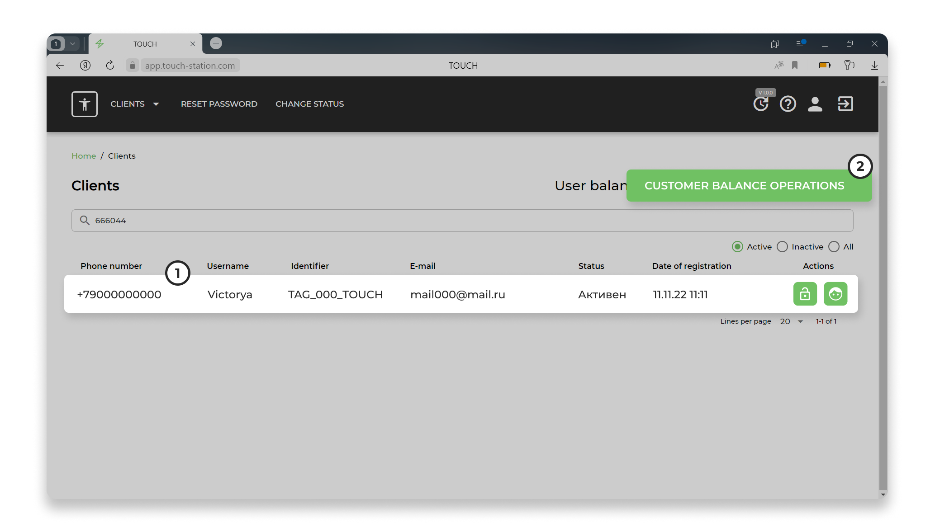
Task: Click phone number +79000000000
Action: (119, 295)
